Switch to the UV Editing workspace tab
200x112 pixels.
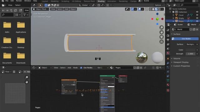coord(76,1)
